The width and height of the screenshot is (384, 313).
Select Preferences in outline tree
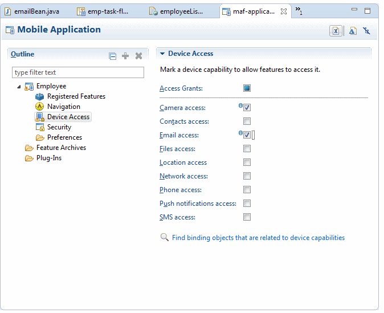click(64, 137)
